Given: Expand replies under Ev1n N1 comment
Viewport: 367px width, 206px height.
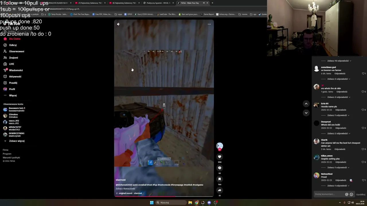Looking at the screenshot, I should 338,115.
